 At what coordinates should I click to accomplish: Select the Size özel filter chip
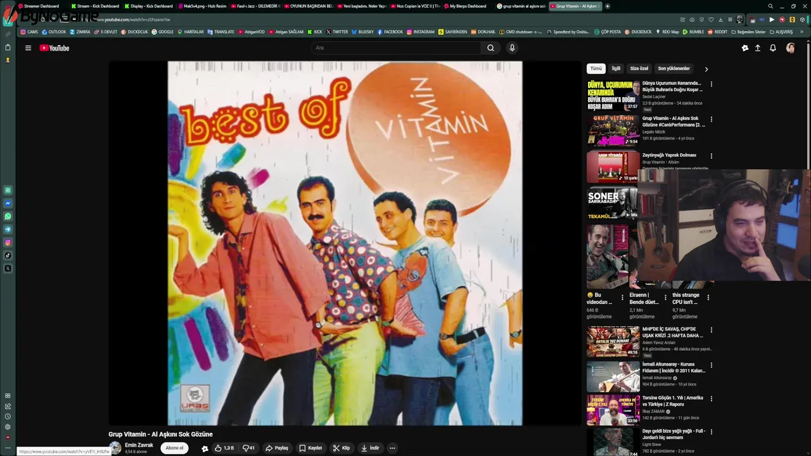point(639,68)
